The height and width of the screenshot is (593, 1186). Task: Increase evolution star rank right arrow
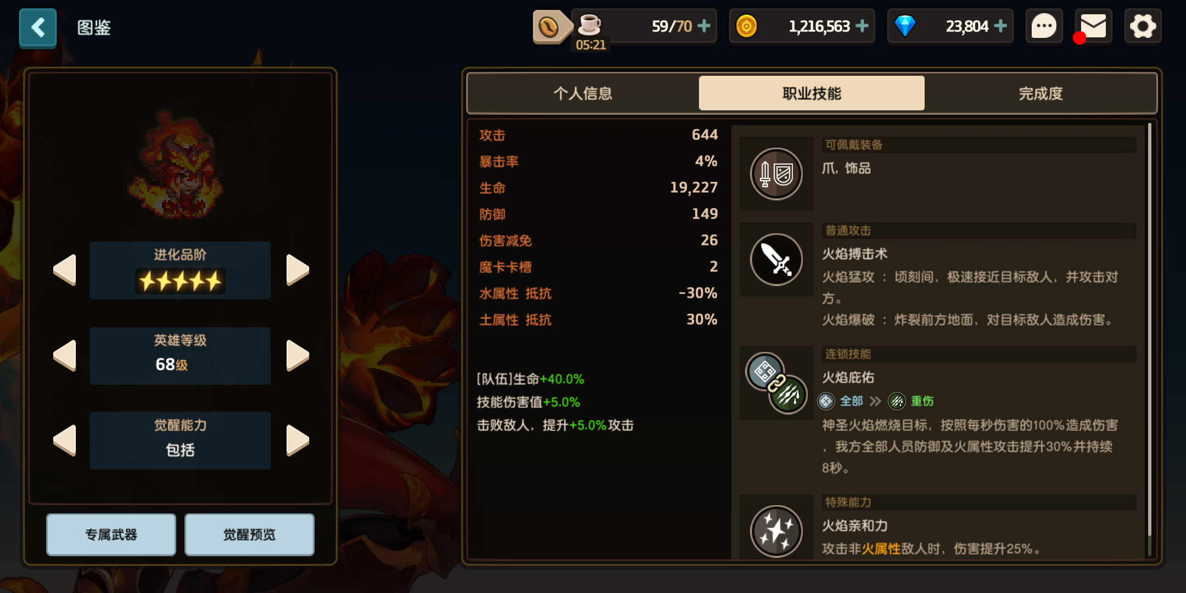coord(298,270)
